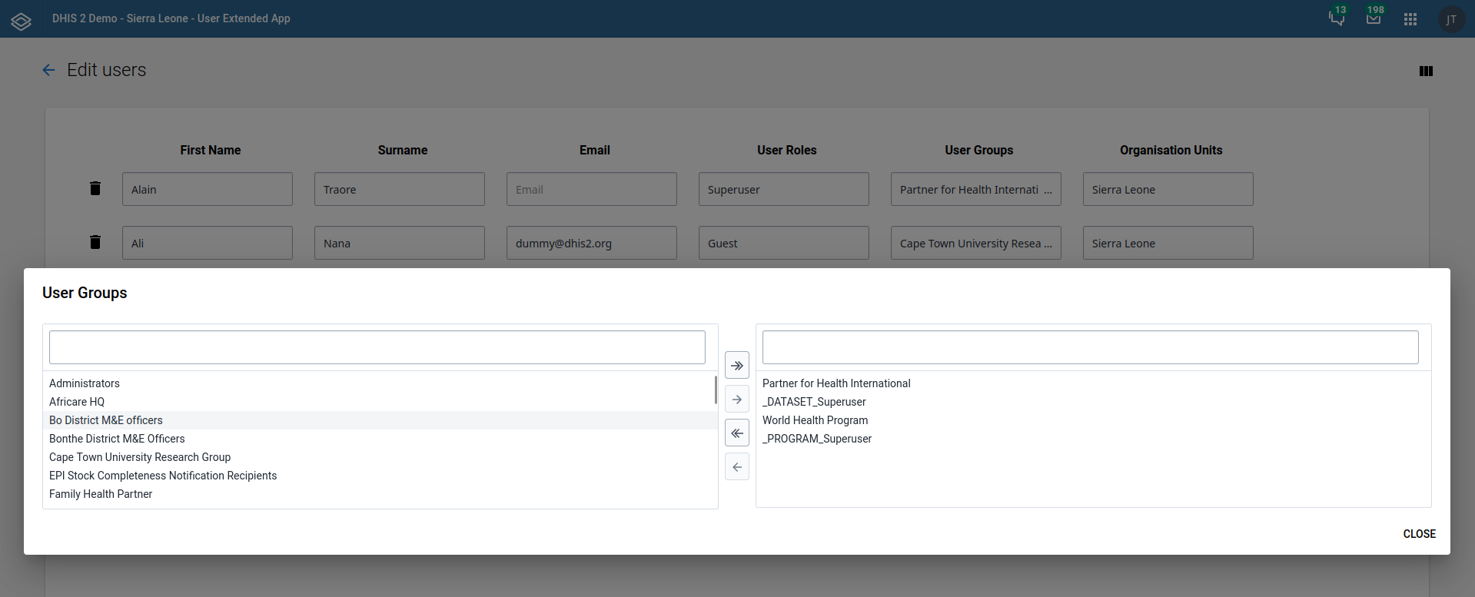
Task: Click the available groups filter field
Action: click(377, 347)
